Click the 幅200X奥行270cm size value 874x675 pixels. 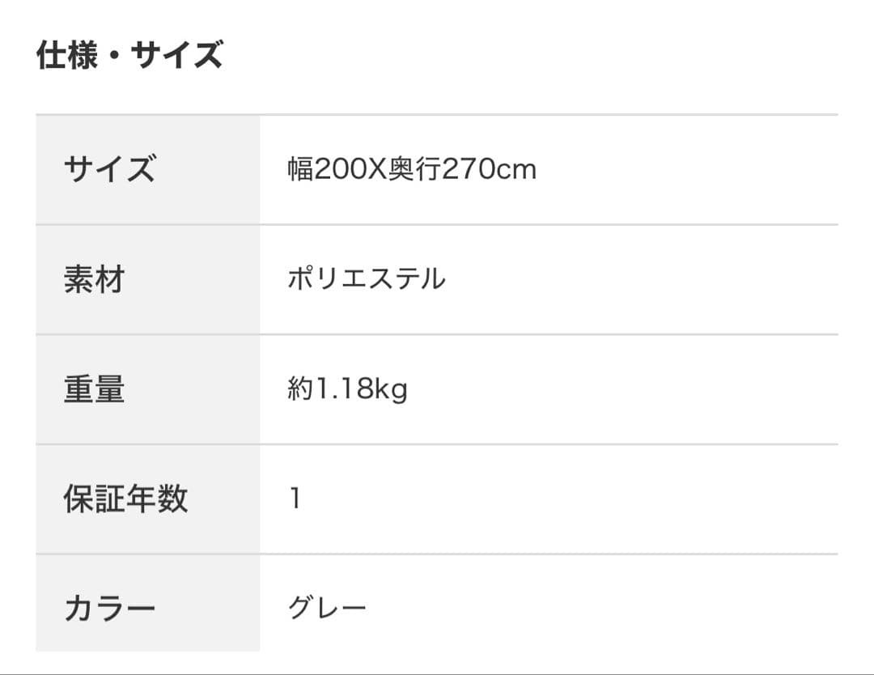click(412, 169)
